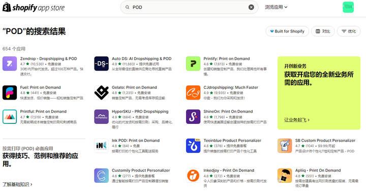
Task: Click CJdropshipping's 4.9 rating with 9,935 reviews
Action: coord(215,93)
